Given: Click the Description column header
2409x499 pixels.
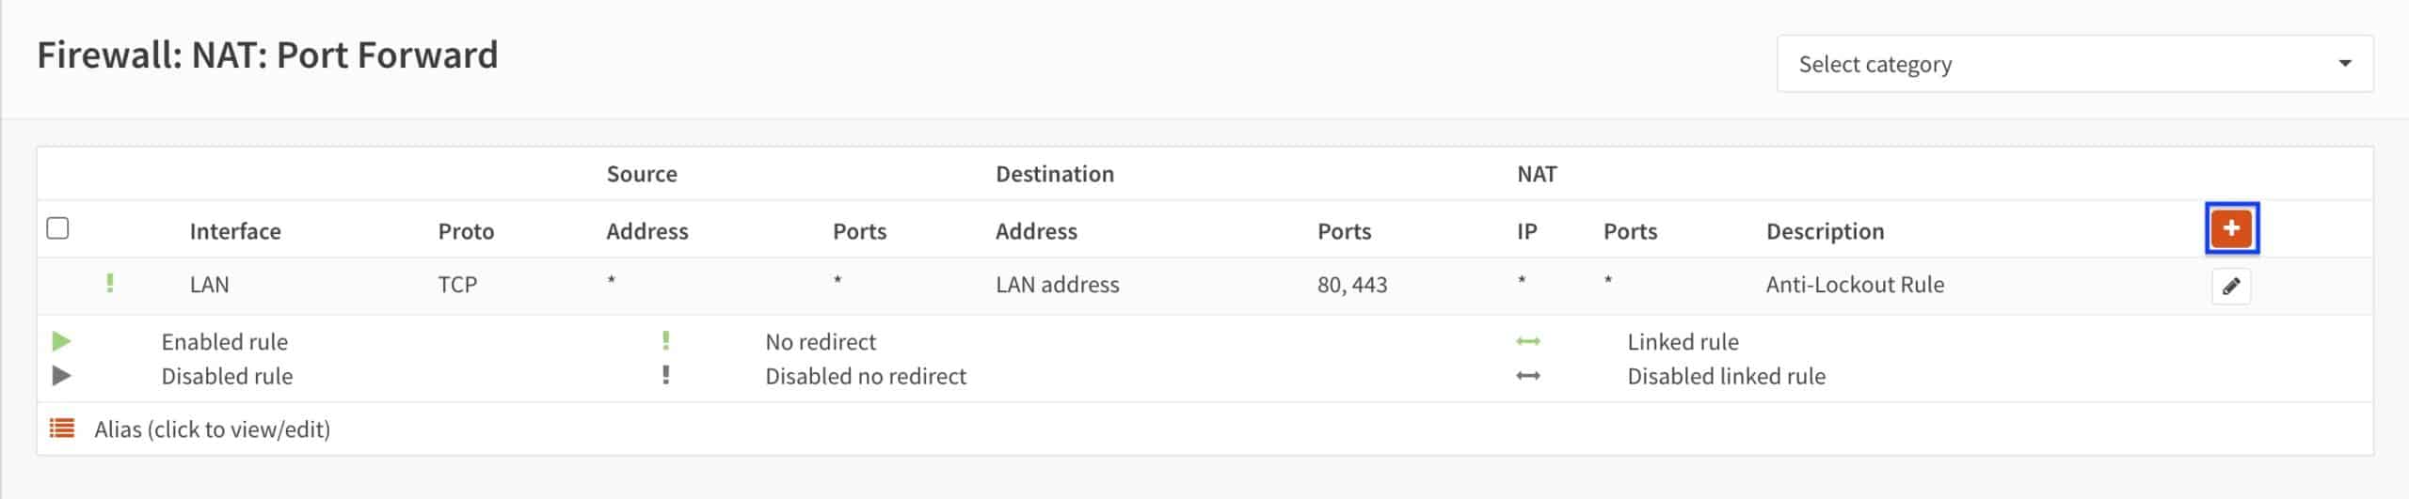Looking at the screenshot, I should (1825, 231).
